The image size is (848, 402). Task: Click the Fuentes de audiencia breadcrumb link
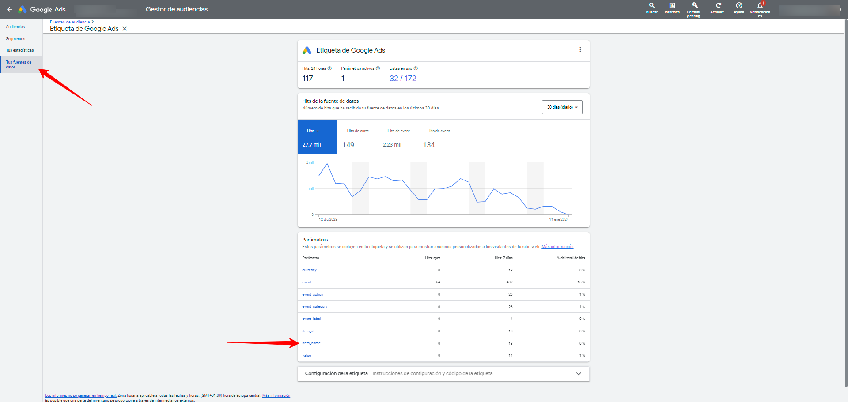pyautogui.click(x=70, y=22)
